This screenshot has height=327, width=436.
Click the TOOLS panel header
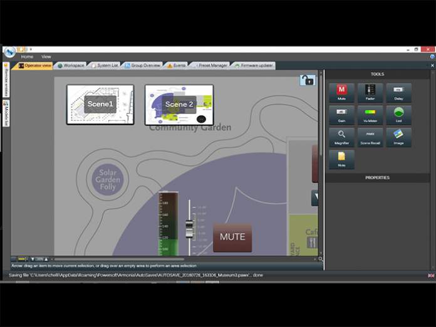377,74
